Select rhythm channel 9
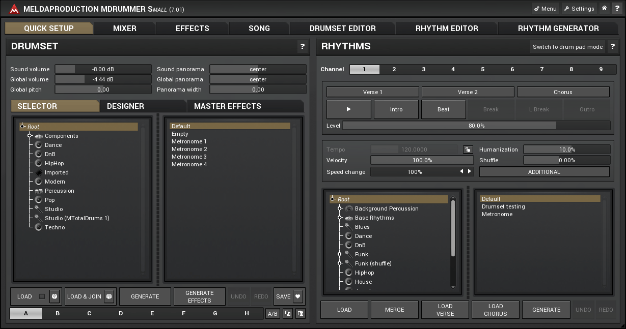This screenshot has height=329, width=626. [x=601, y=69]
